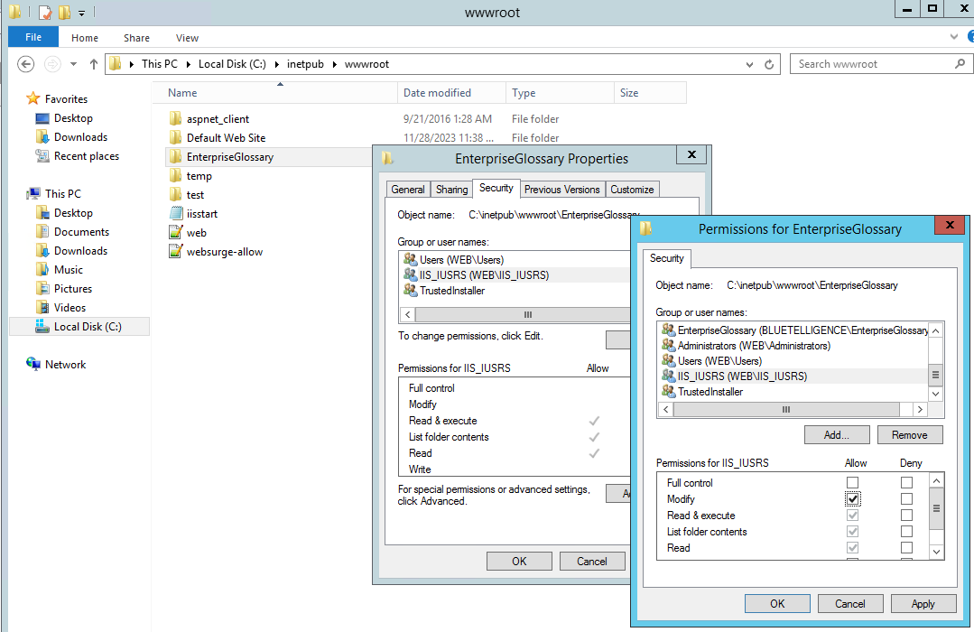Click the Search wwwroot input field
This screenshot has height=632, width=974.
(871, 64)
